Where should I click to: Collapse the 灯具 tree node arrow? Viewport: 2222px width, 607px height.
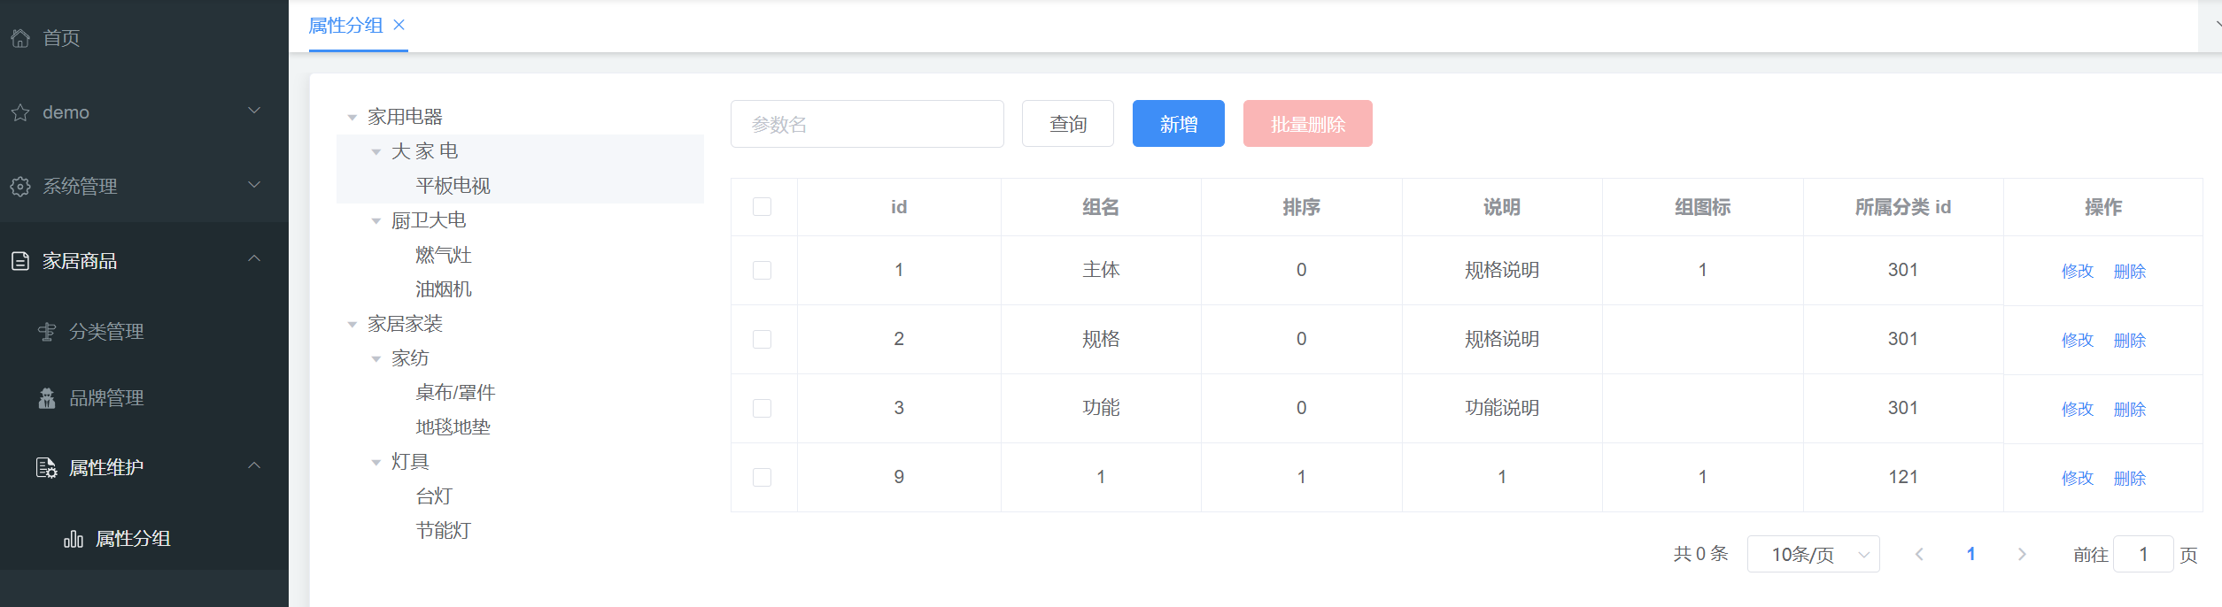[376, 463]
